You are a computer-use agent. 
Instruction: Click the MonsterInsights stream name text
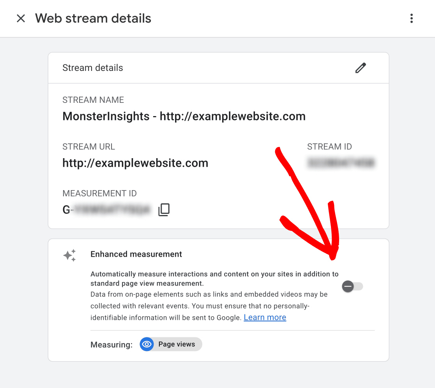point(184,116)
